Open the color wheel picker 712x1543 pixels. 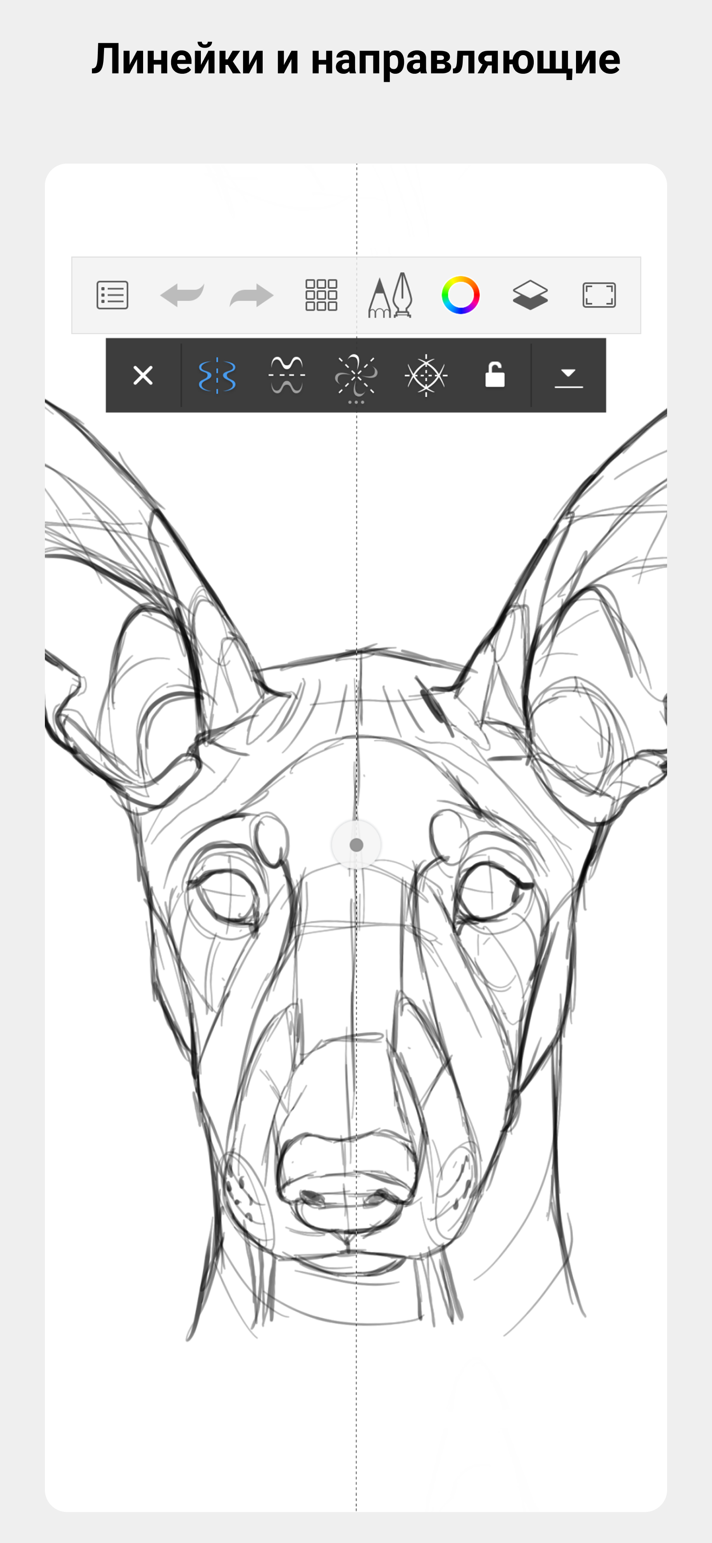pos(460,295)
